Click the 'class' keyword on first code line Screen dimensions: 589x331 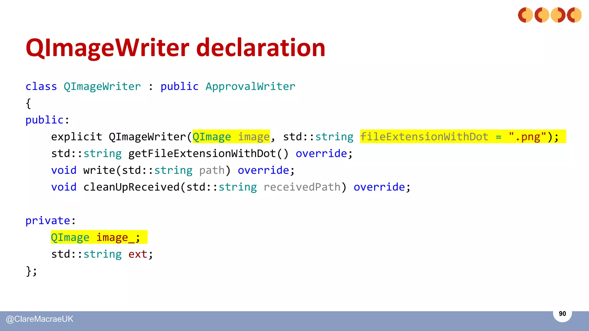pos(41,86)
